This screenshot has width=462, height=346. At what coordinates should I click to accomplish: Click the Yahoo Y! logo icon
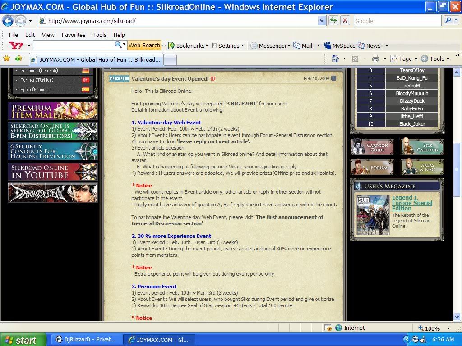(16, 46)
